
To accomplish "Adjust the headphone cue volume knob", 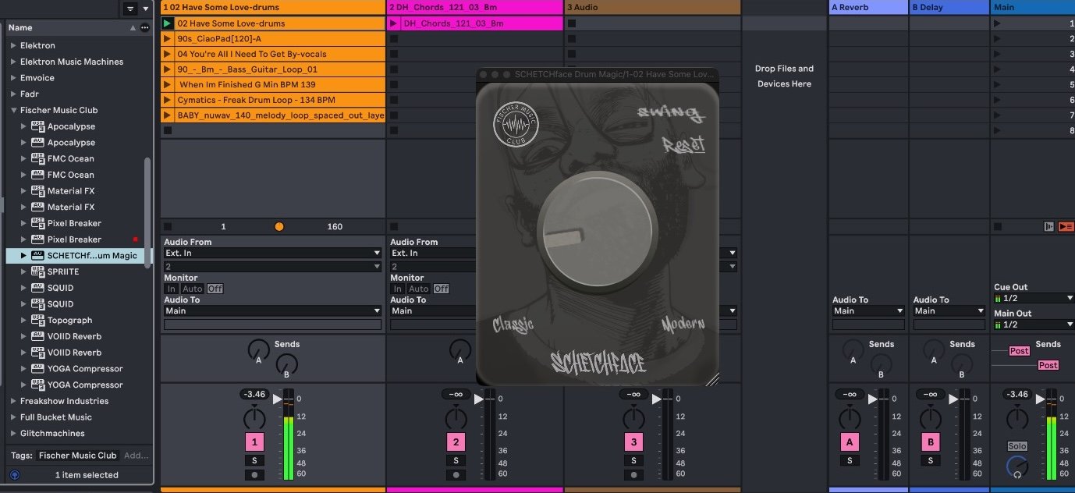I will coord(1016,467).
